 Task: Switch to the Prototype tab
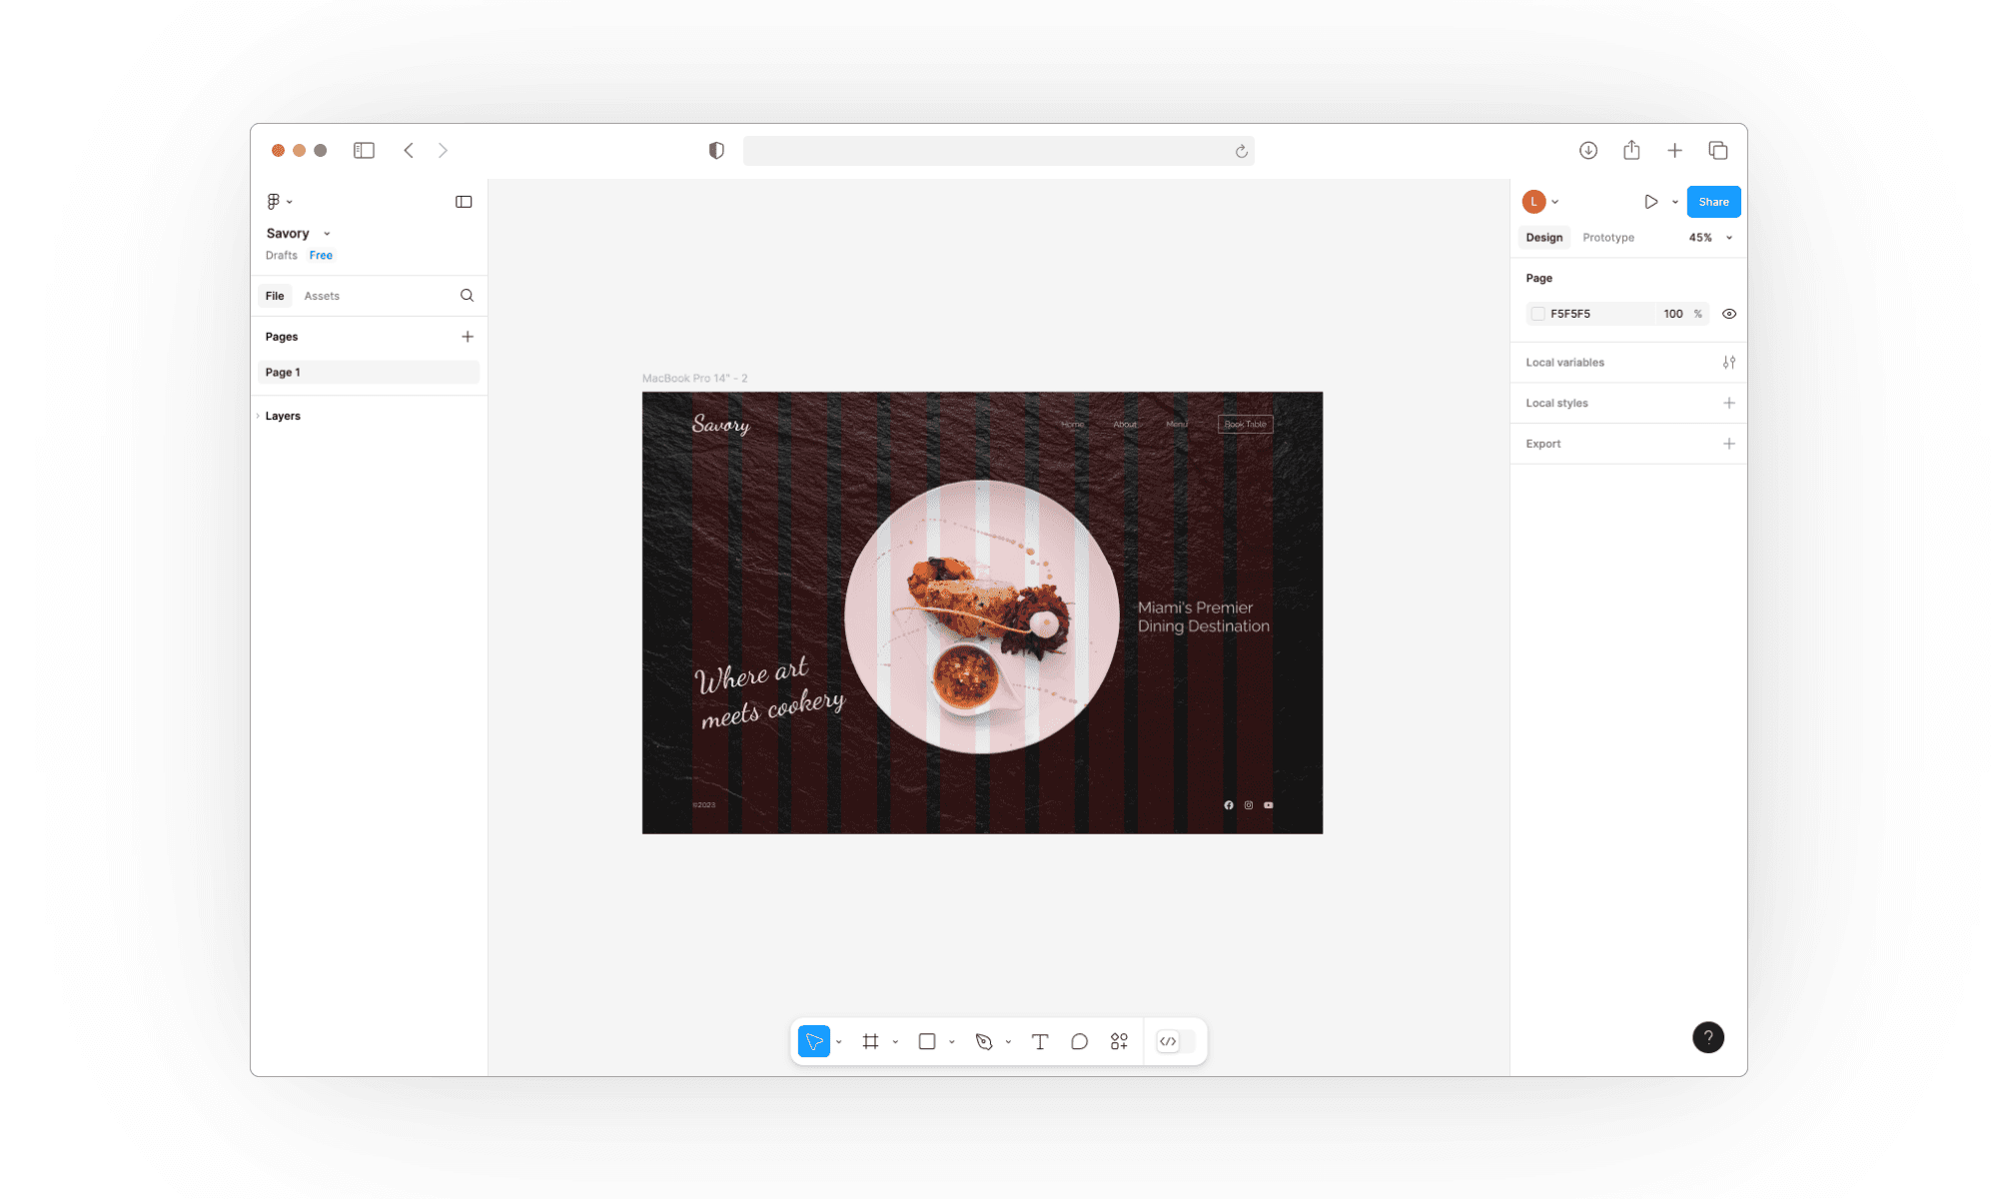tap(1607, 237)
